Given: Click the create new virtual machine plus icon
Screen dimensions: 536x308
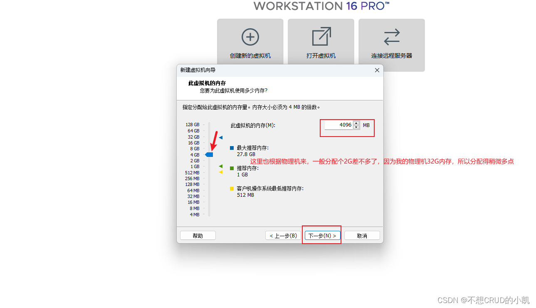Looking at the screenshot, I should coord(250,37).
